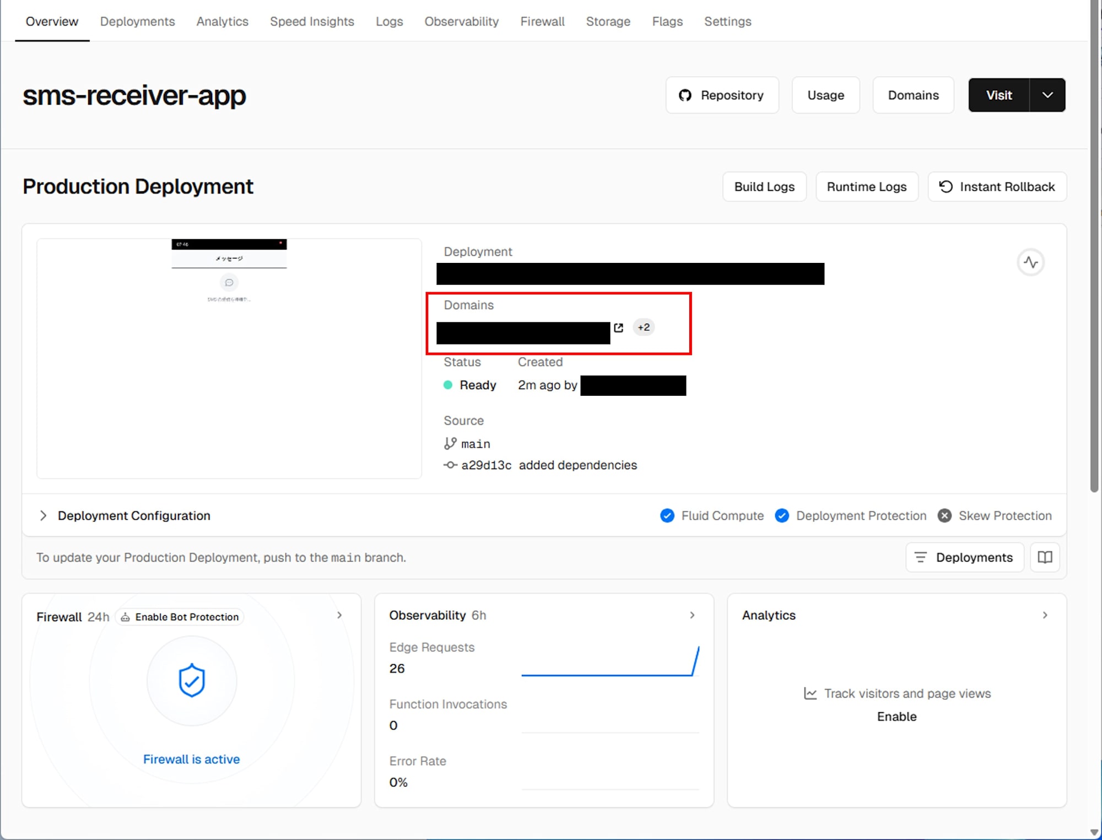Click Enable under Analytics
This screenshot has width=1102, height=840.
click(896, 717)
